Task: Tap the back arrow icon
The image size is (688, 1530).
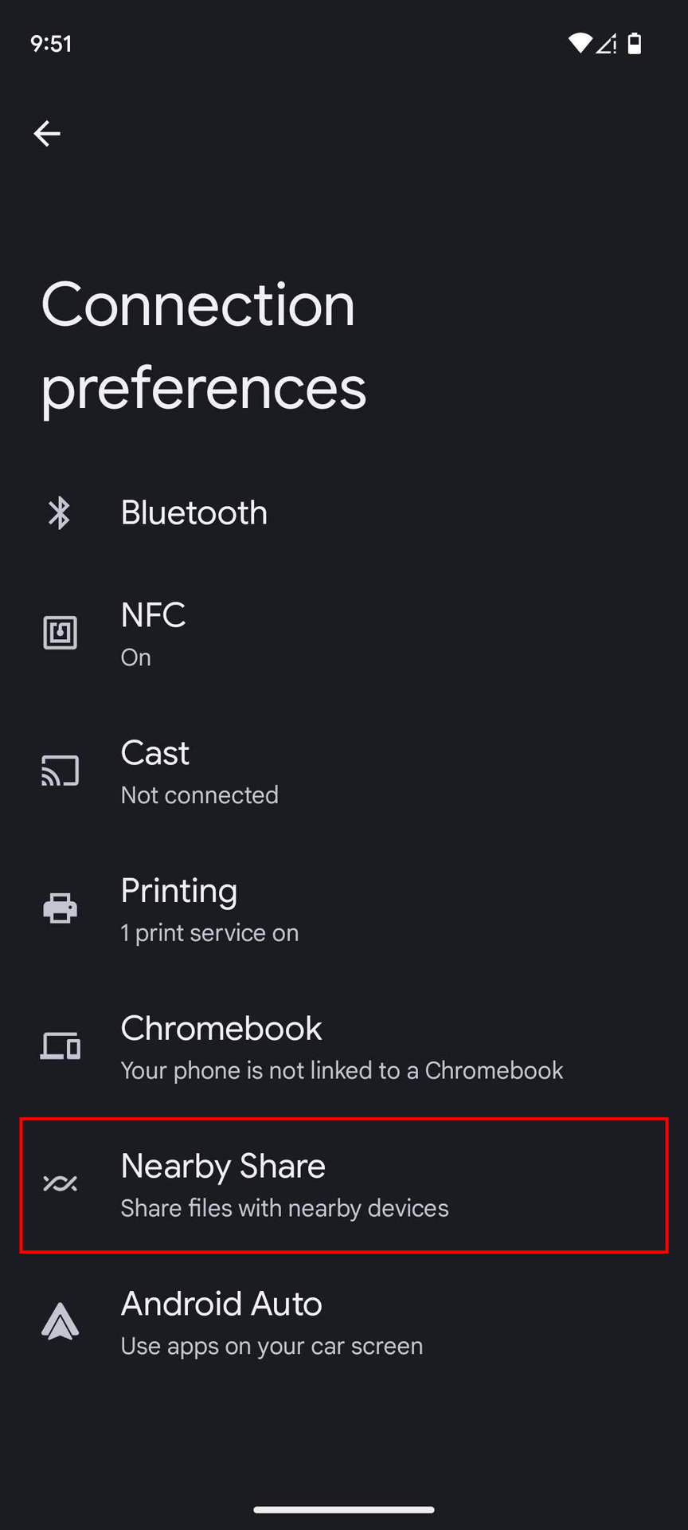Action: coord(47,133)
